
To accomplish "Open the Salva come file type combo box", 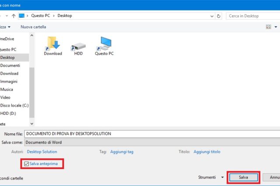I will click(152, 142).
